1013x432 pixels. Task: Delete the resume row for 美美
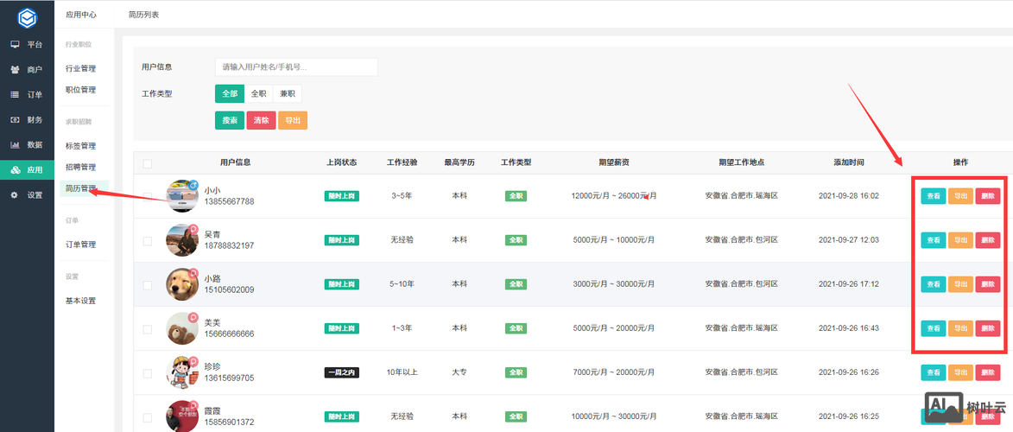point(988,328)
